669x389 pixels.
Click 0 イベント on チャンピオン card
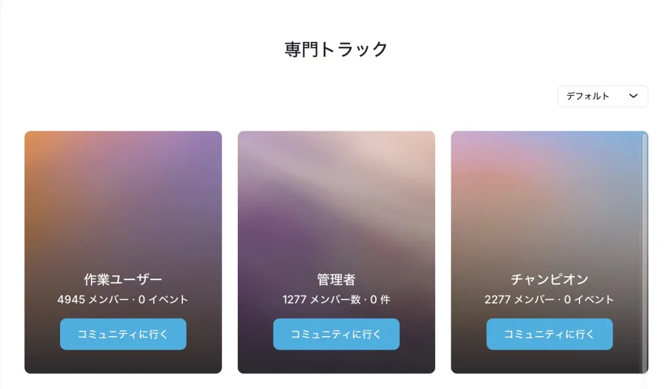[589, 300]
